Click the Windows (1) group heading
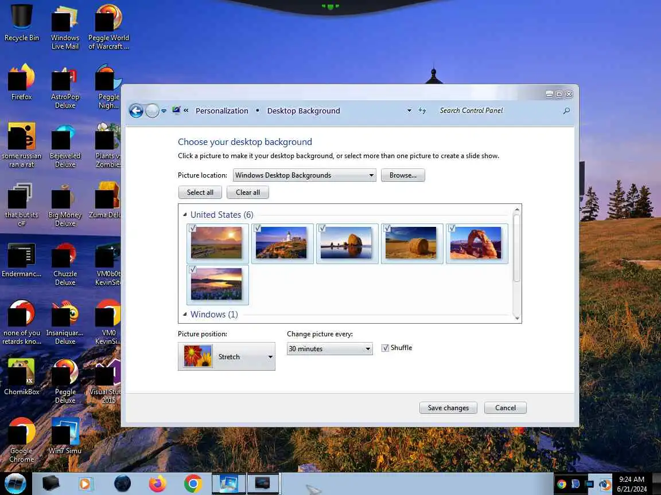This screenshot has height=495, width=661. pyautogui.click(x=214, y=314)
